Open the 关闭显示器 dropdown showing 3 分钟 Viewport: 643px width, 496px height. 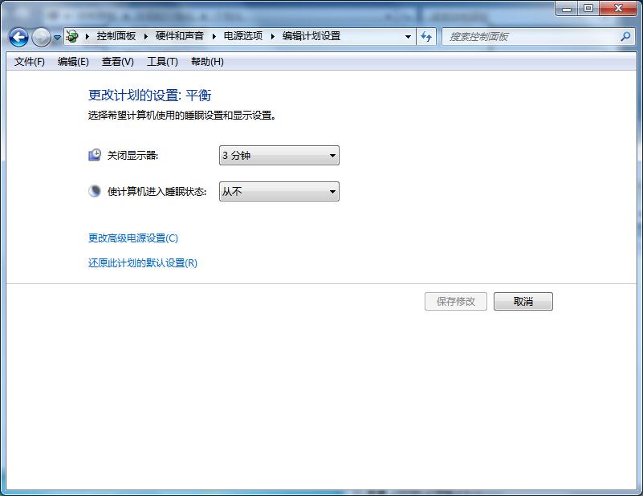[x=279, y=156]
